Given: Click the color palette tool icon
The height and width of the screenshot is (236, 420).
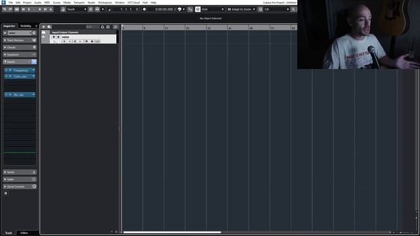Looking at the screenshot, I should click(179, 9).
